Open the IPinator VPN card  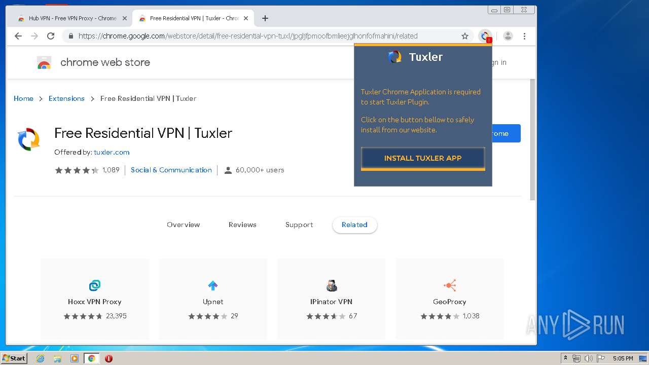[331, 299]
